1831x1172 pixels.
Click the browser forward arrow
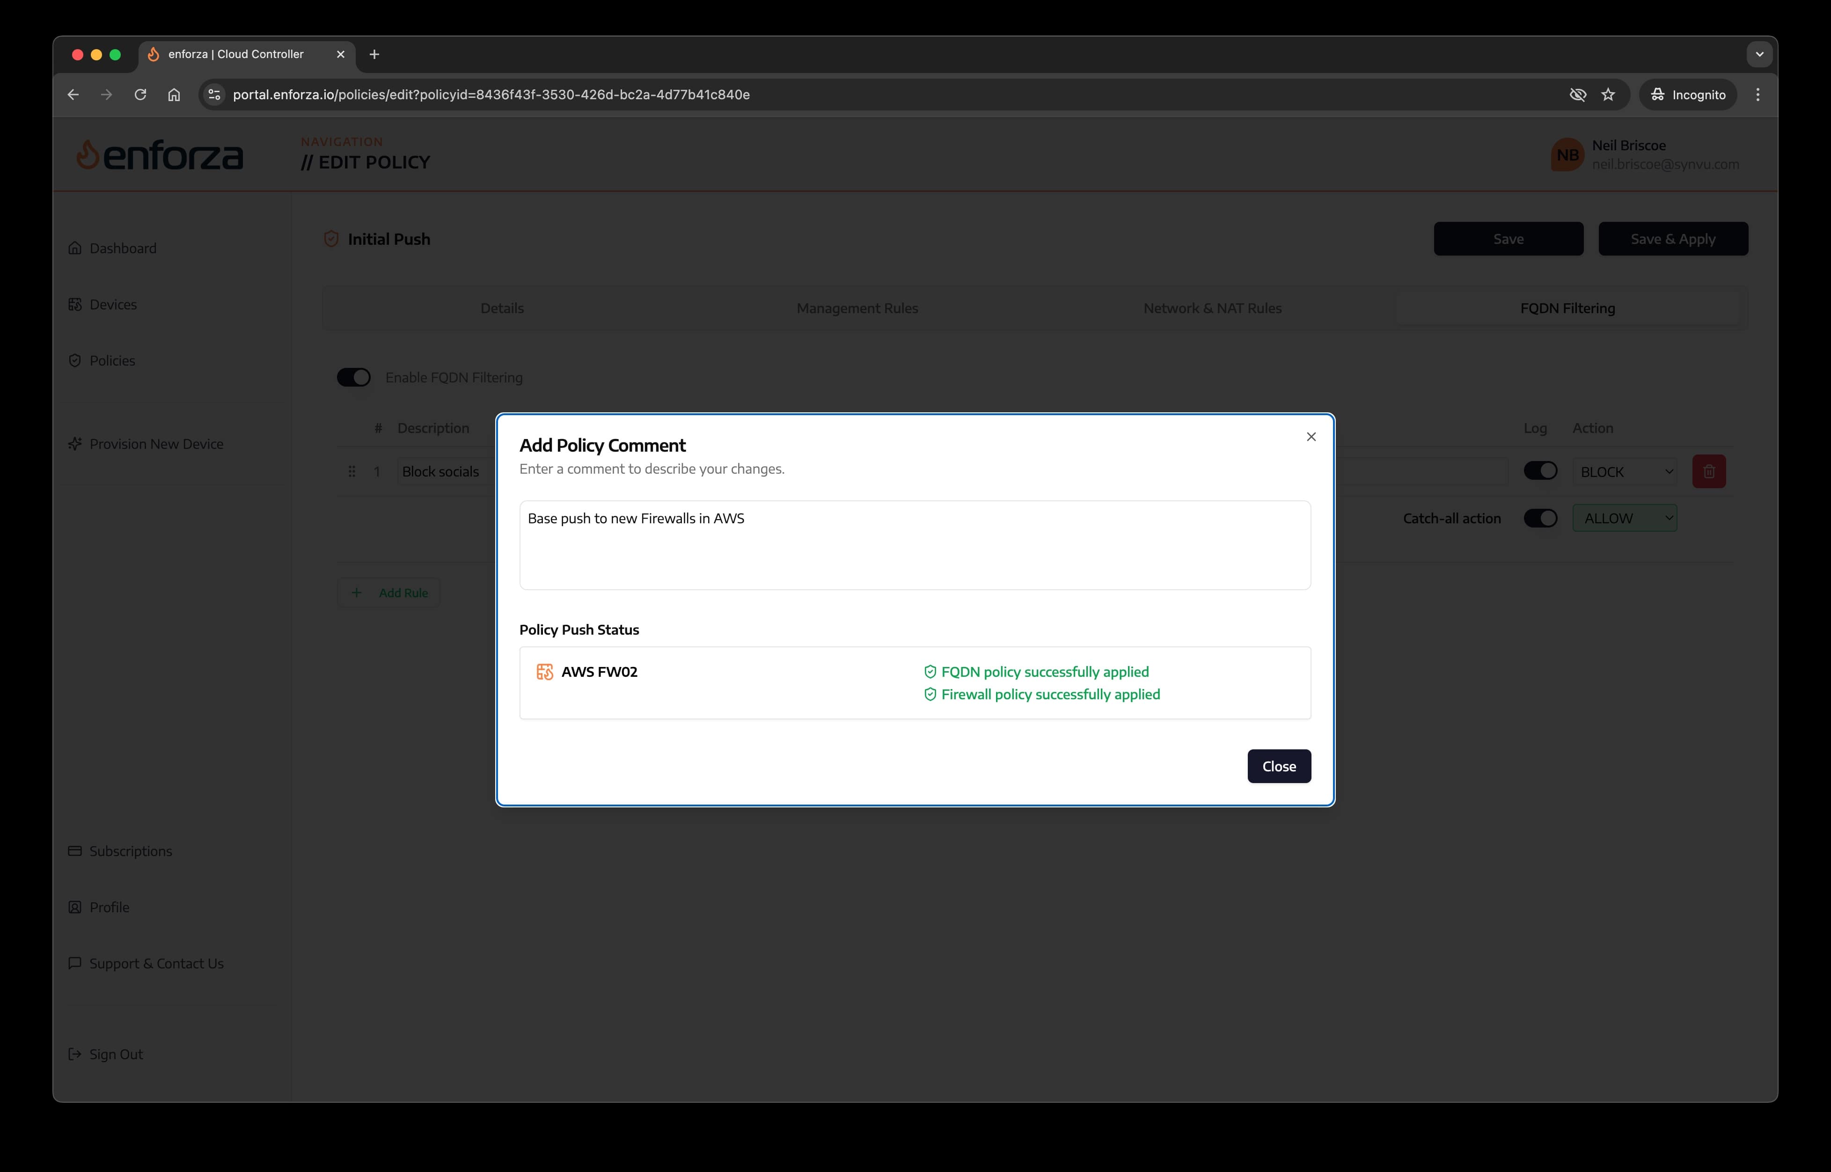click(107, 95)
